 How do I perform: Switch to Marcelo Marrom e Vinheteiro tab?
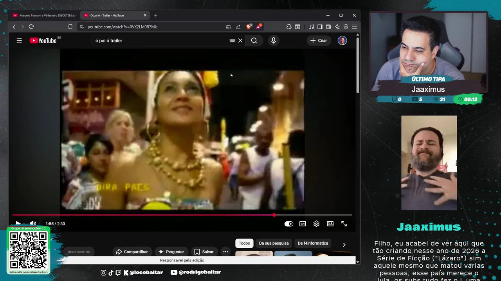coord(44,15)
